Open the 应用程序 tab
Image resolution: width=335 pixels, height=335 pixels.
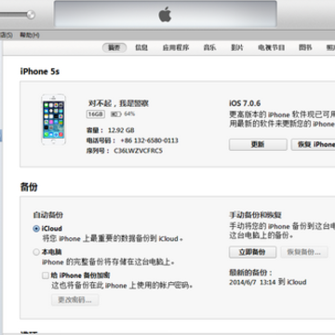pyautogui.click(x=176, y=47)
